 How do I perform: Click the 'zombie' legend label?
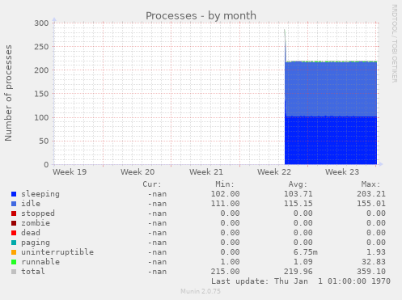pyautogui.click(x=36, y=223)
